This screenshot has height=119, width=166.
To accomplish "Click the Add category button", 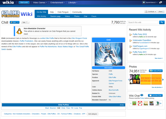I will click(93, 114).
